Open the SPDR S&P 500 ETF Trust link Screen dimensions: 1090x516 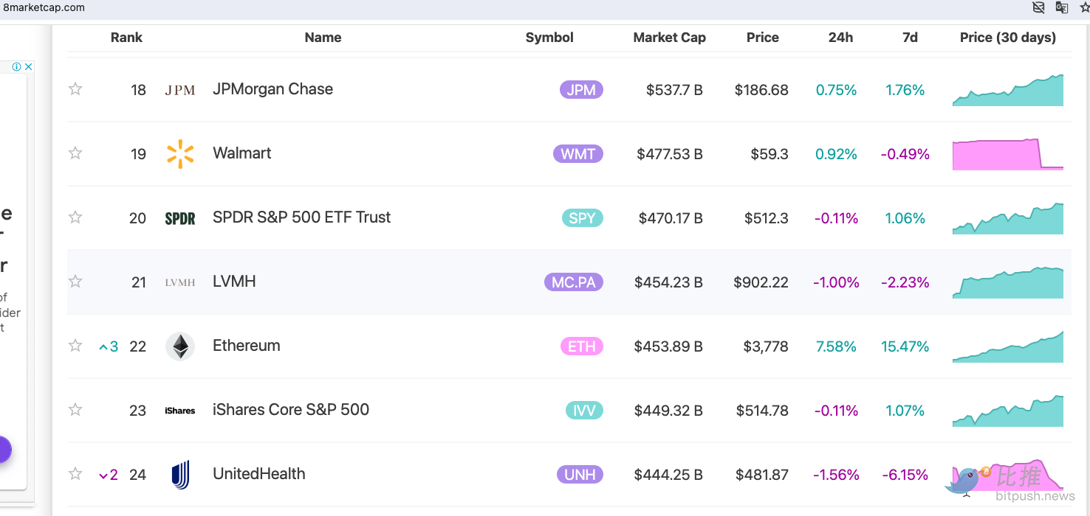(301, 217)
